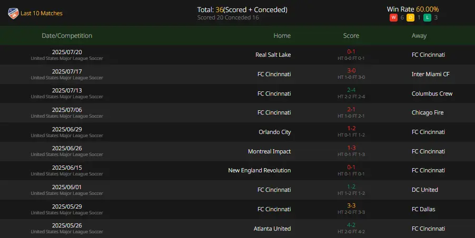Open the Inter Miami CF team link
Viewport: 475px width, 238px height.
point(430,74)
